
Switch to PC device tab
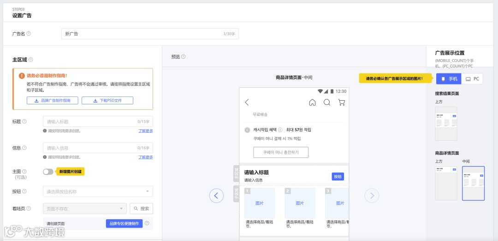[x=472, y=79]
